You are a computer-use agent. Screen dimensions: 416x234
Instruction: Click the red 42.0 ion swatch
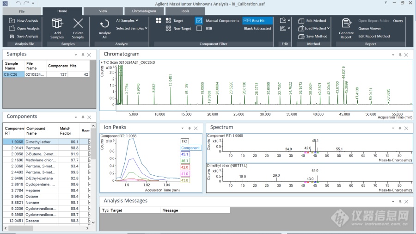pyautogui.click(x=185, y=167)
